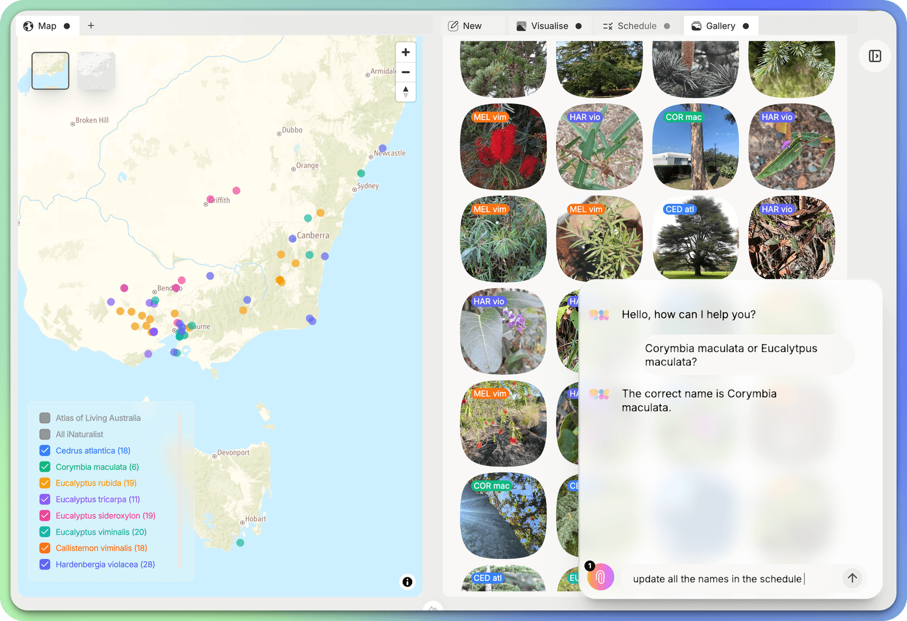
Task: Disable Eucalyptus sideroxylon map layer
Action: 45,516
